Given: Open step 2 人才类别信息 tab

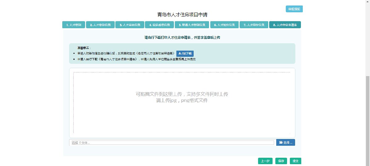Looking at the screenshot, I should click(x=100, y=25).
